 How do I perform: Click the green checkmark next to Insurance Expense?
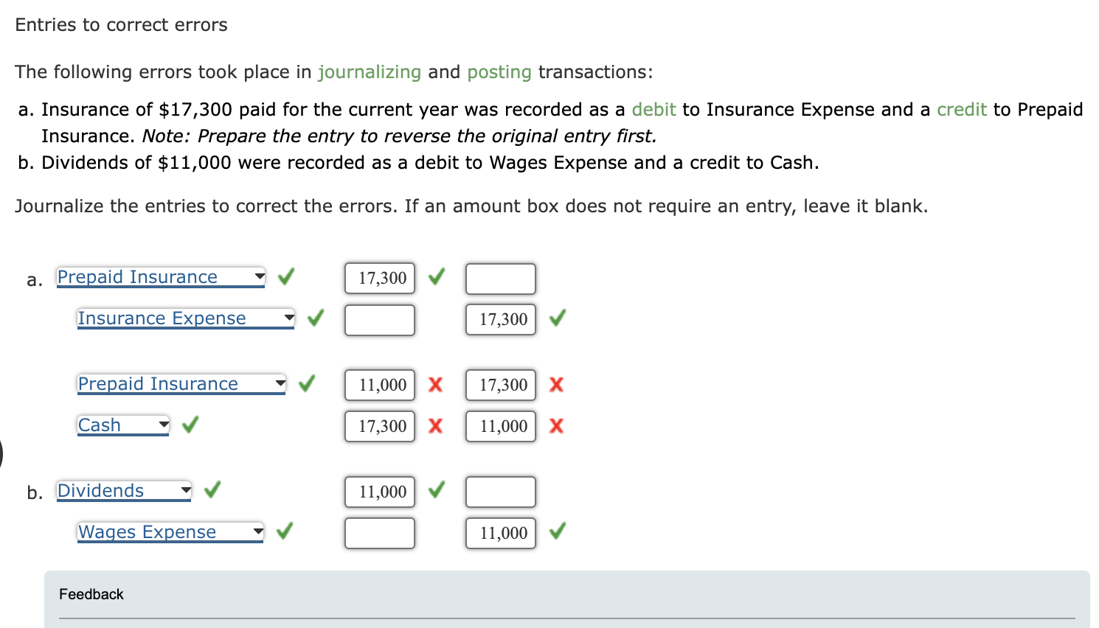315,318
